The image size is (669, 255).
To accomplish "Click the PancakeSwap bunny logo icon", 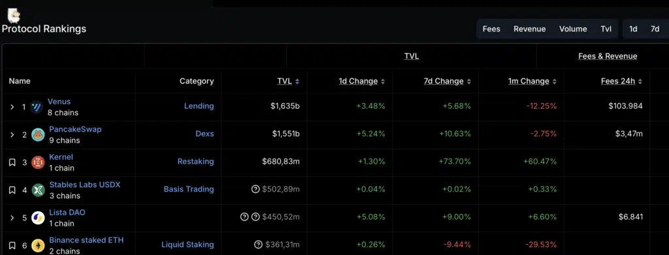I will [x=38, y=135].
